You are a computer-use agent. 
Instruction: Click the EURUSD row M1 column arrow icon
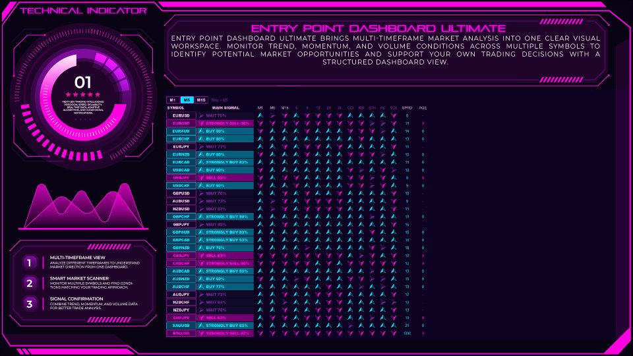coord(260,115)
